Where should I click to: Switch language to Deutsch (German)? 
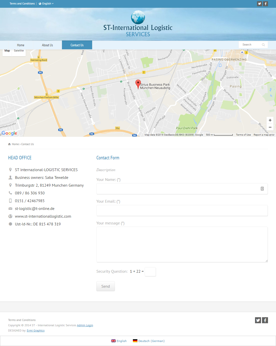[x=151, y=341]
